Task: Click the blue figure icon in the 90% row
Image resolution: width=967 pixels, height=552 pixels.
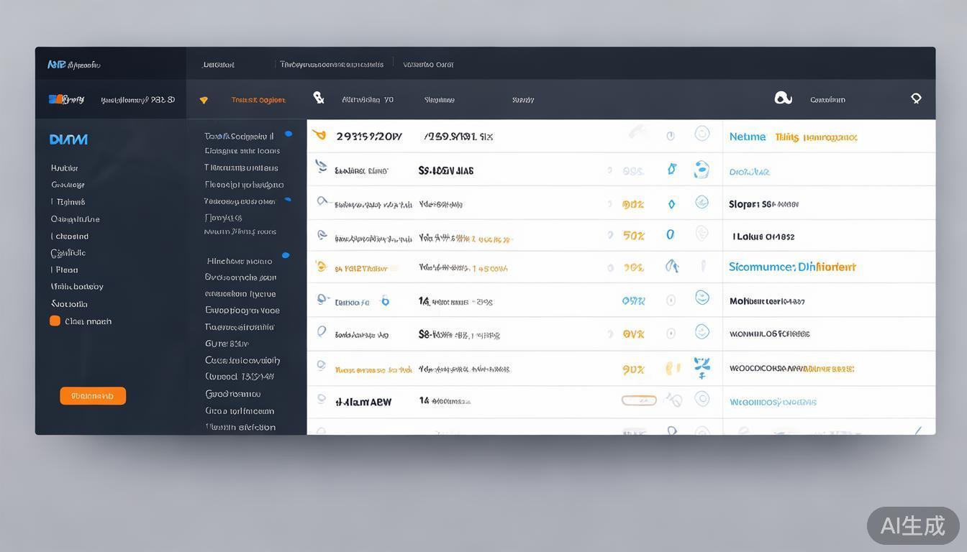Action: click(702, 368)
